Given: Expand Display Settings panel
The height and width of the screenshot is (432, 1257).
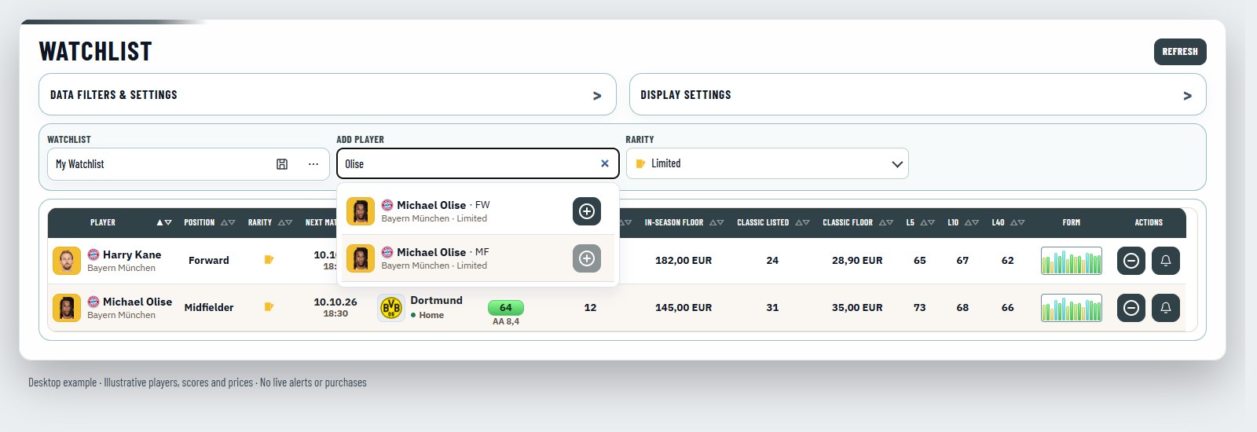Looking at the screenshot, I should [x=918, y=95].
